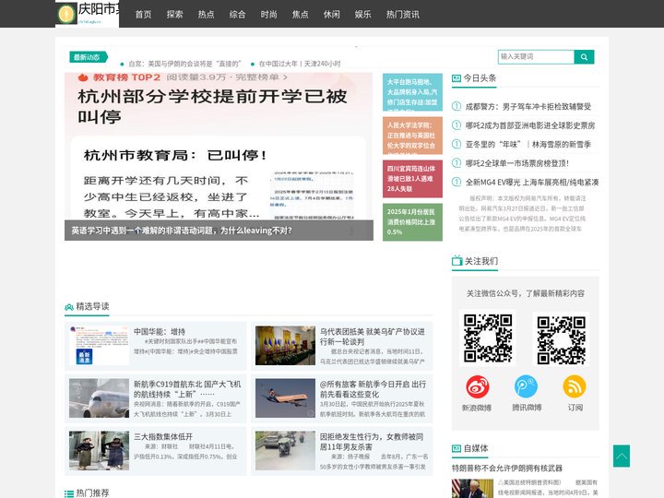Screen dimensions: 664x498
Task: Click the search magnifier button
Action: (x=584, y=57)
